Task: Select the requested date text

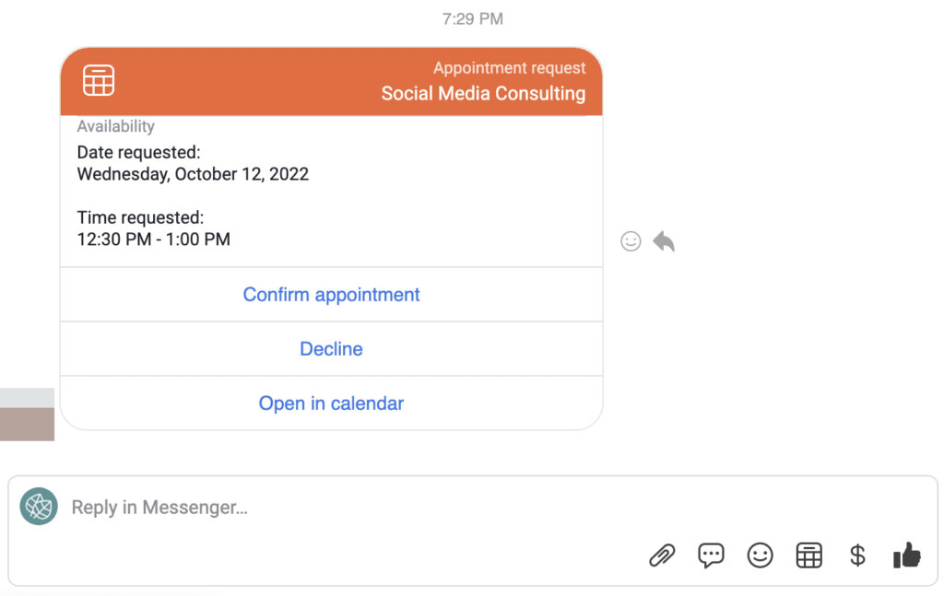Action: coord(192,173)
